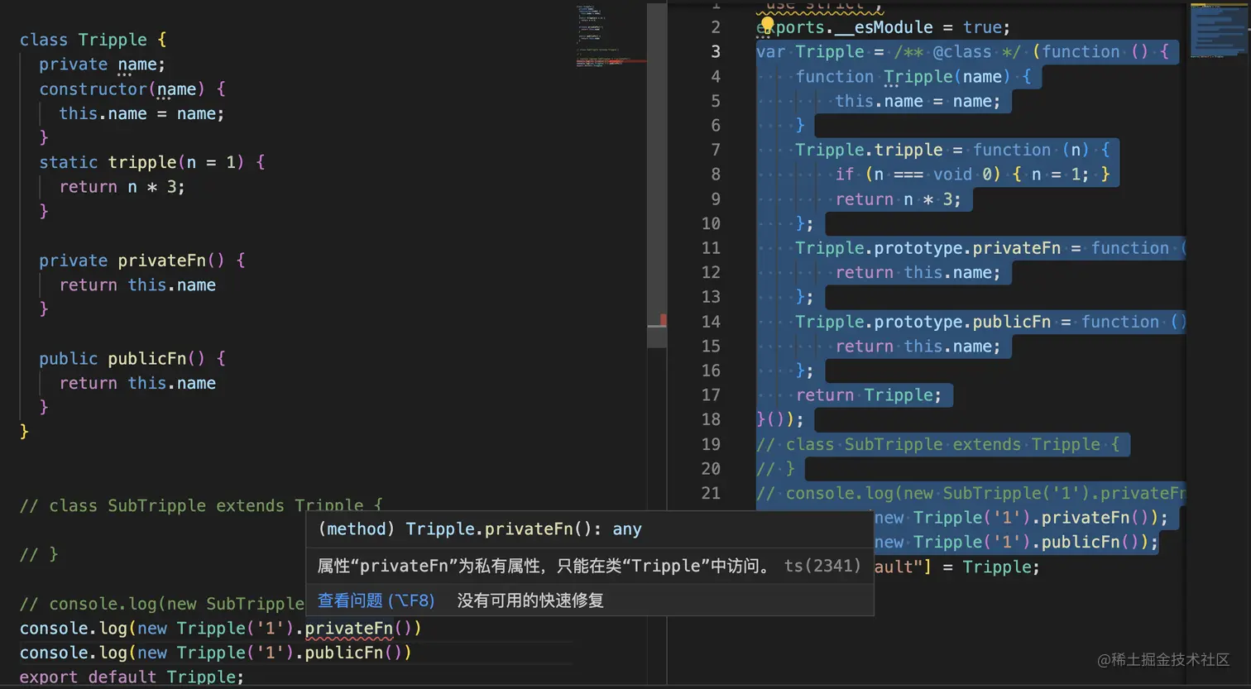The height and width of the screenshot is (689, 1251).
Task: Click "return Tripple;" on line 17
Action: (868, 395)
